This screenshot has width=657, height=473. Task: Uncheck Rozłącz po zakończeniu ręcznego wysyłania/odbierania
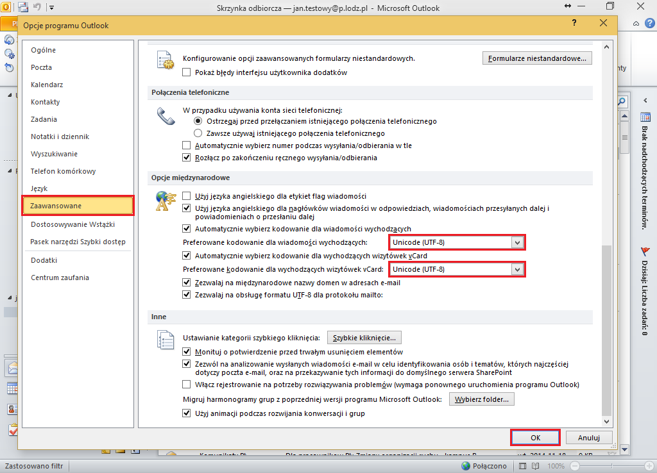[187, 158]
